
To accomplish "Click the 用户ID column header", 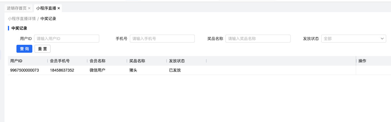I will point(16,61).
